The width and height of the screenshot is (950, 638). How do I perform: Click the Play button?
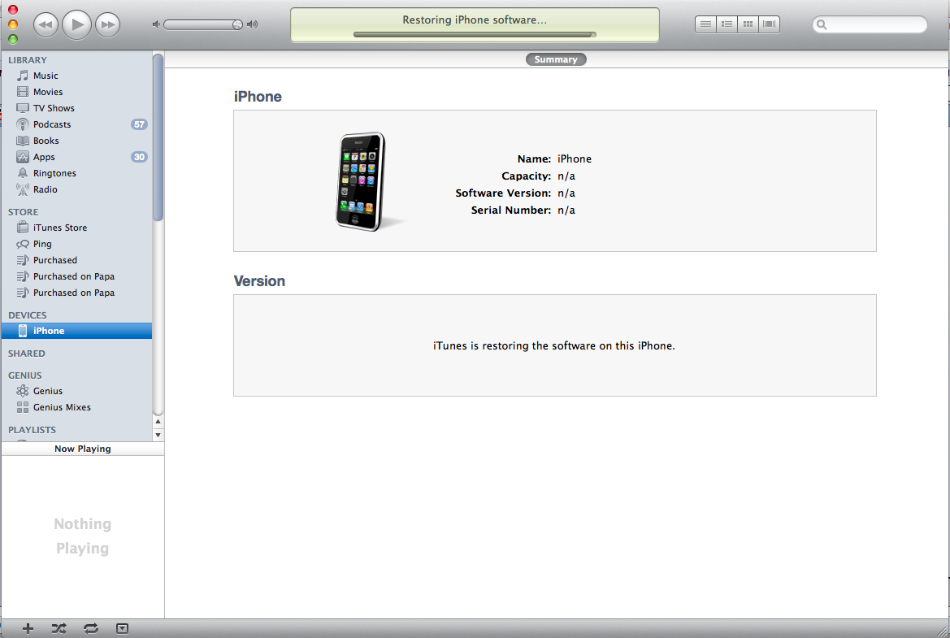(77, 25)
